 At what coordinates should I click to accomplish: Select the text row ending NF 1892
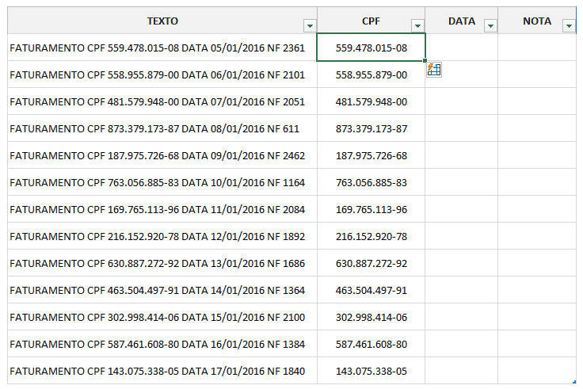click(162, 236)
